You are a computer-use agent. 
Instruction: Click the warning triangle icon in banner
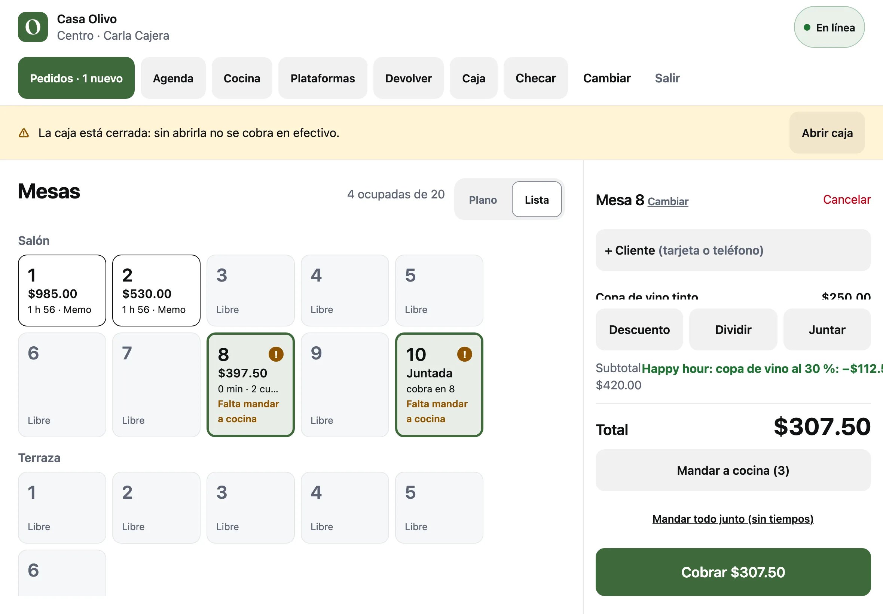point(24,133)
